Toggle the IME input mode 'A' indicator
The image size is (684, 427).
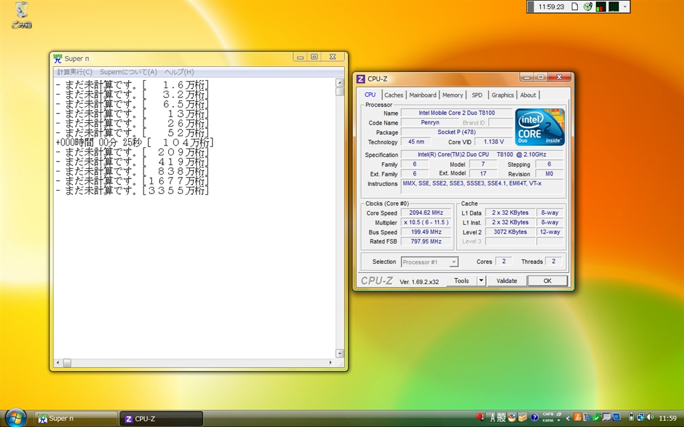(x=493, y=418)
